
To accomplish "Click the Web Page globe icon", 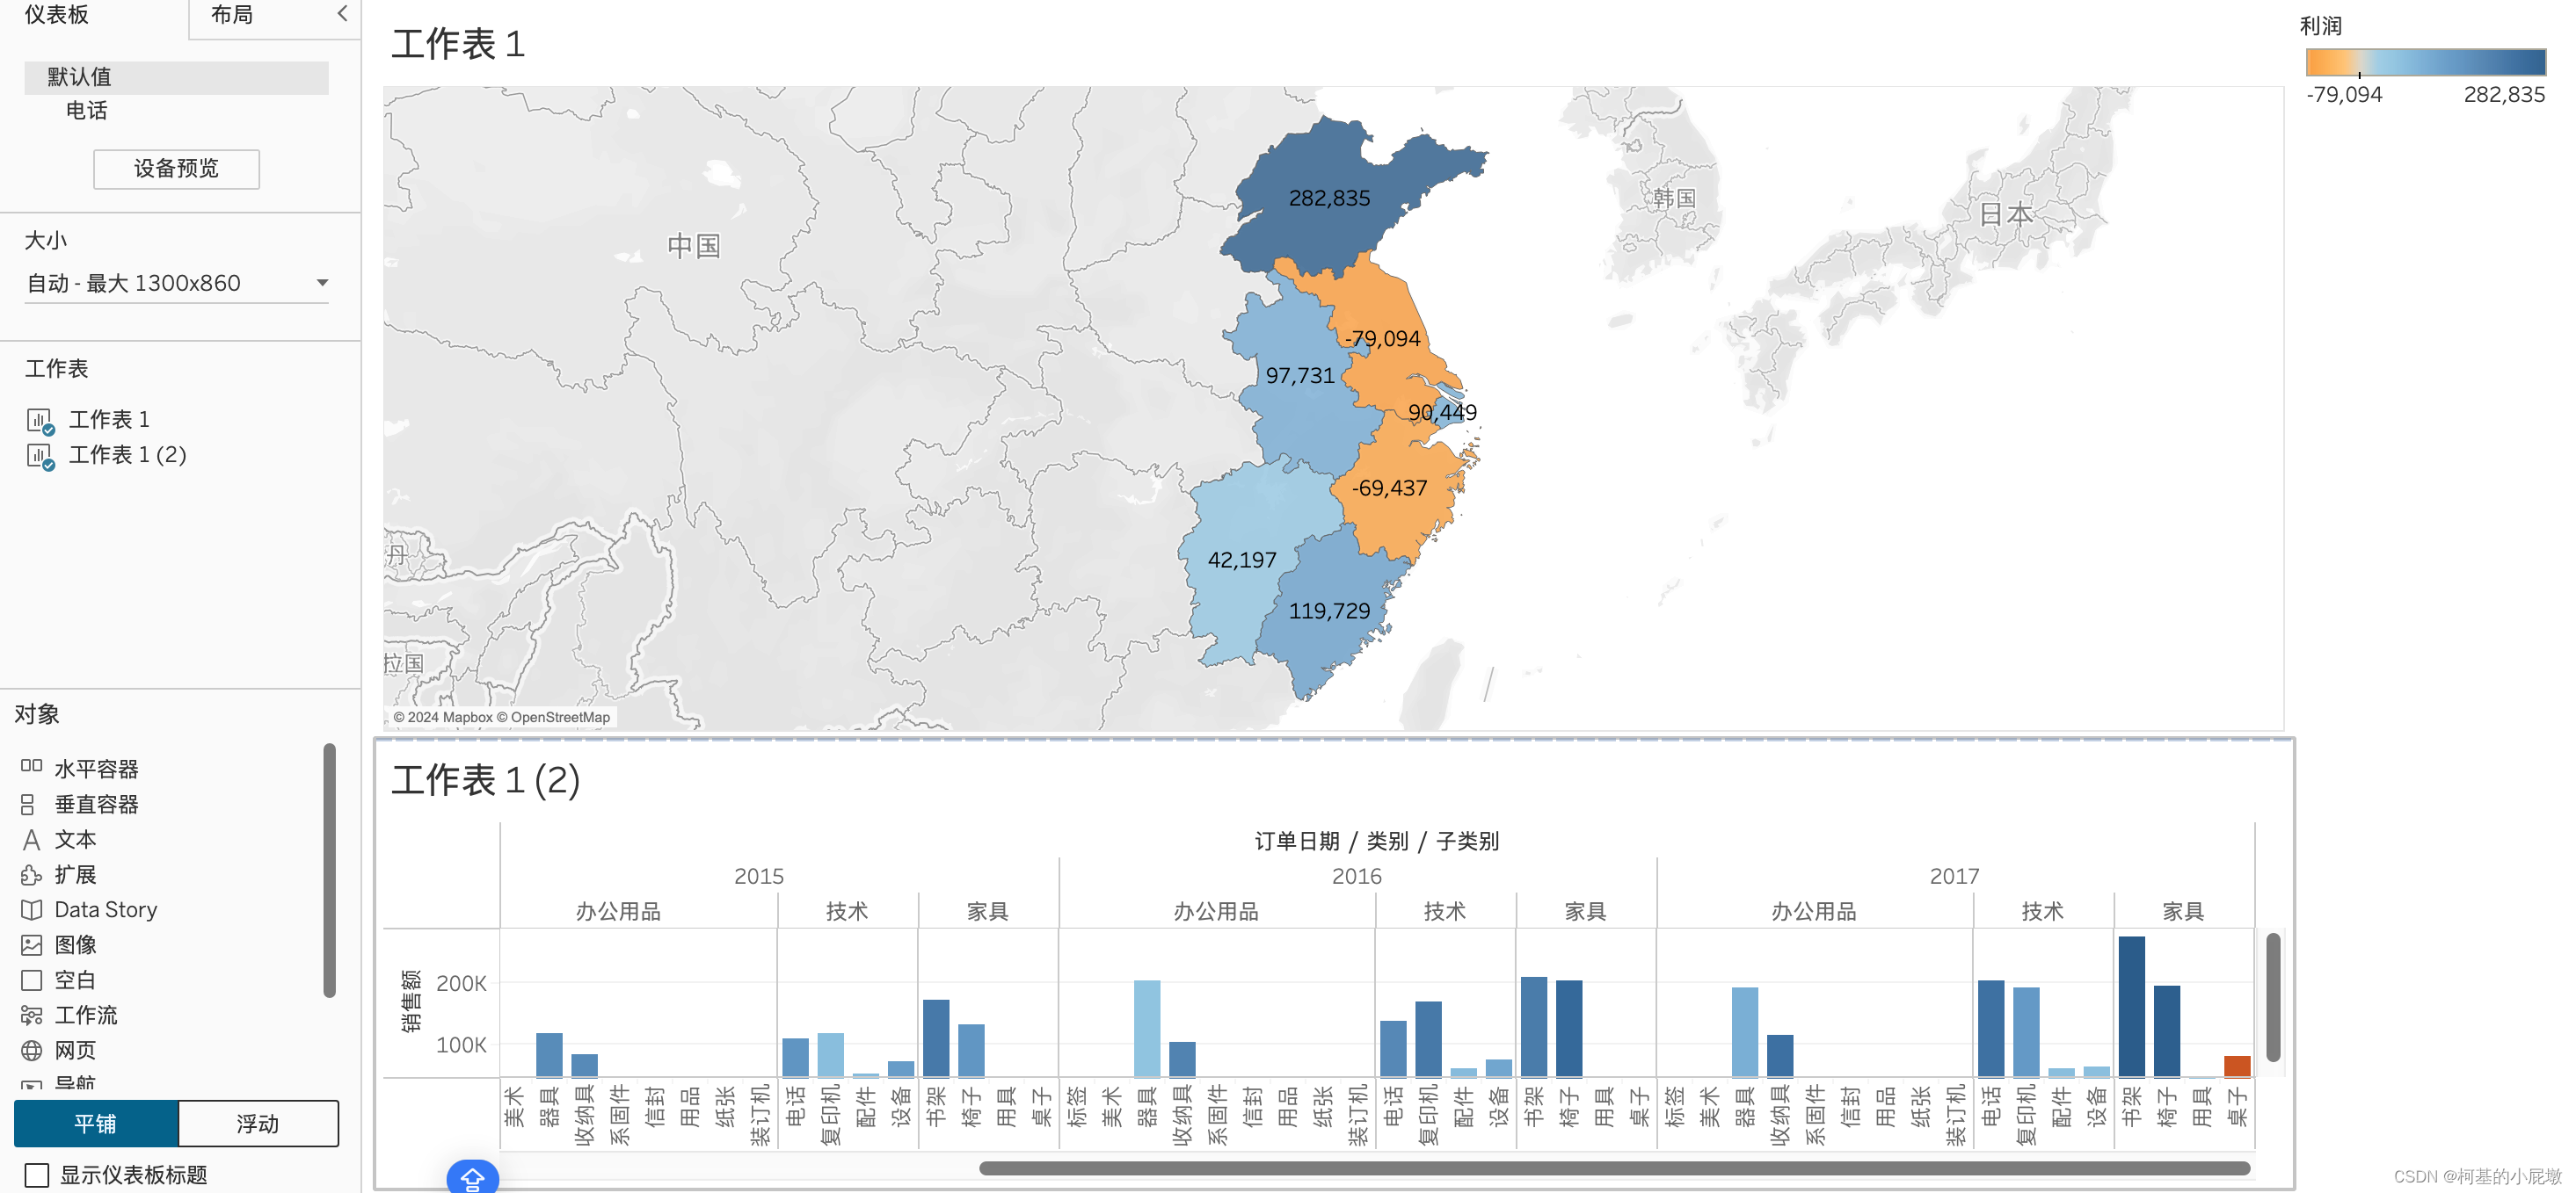I will [x=31, y=1050].
